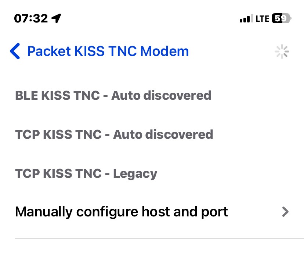
Task: Tap the blue back chevron arrow
Action: (15, 51)
